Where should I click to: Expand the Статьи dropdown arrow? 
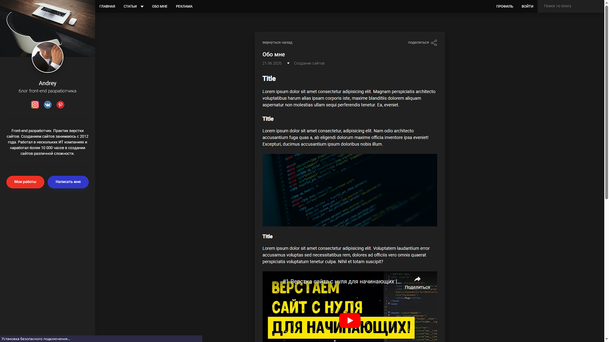142,7
